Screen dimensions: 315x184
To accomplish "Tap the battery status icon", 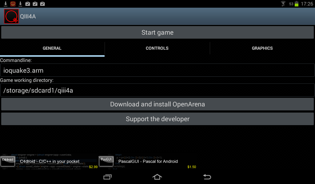I will 297,4.
